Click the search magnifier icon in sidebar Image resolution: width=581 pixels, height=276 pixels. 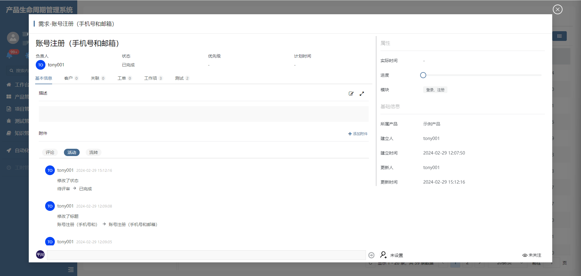point(12,71)
